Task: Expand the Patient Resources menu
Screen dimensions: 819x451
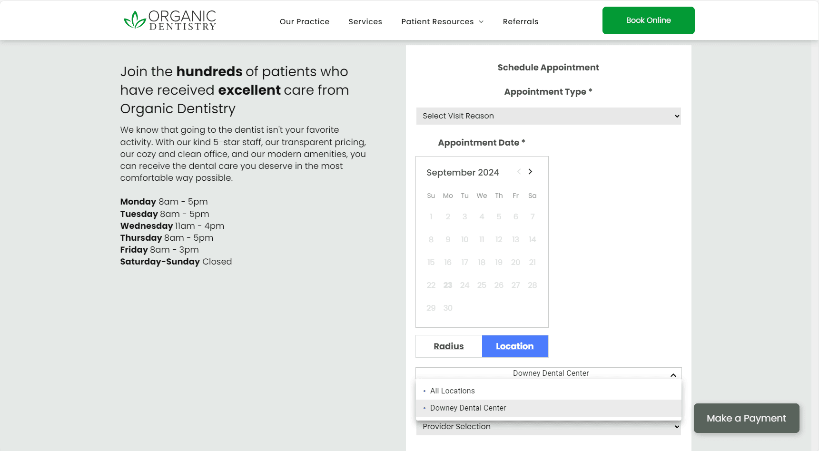Action: tap(442, 21)
